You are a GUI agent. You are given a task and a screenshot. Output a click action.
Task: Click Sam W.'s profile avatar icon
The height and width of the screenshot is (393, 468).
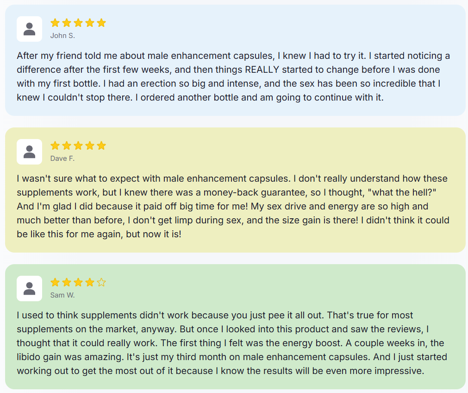pyautogui.click(x=29, y=288)
